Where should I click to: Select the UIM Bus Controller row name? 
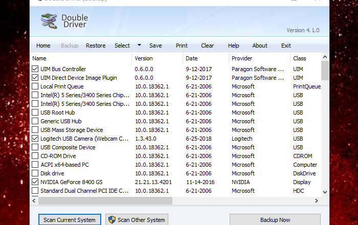(x=63, y=69)
